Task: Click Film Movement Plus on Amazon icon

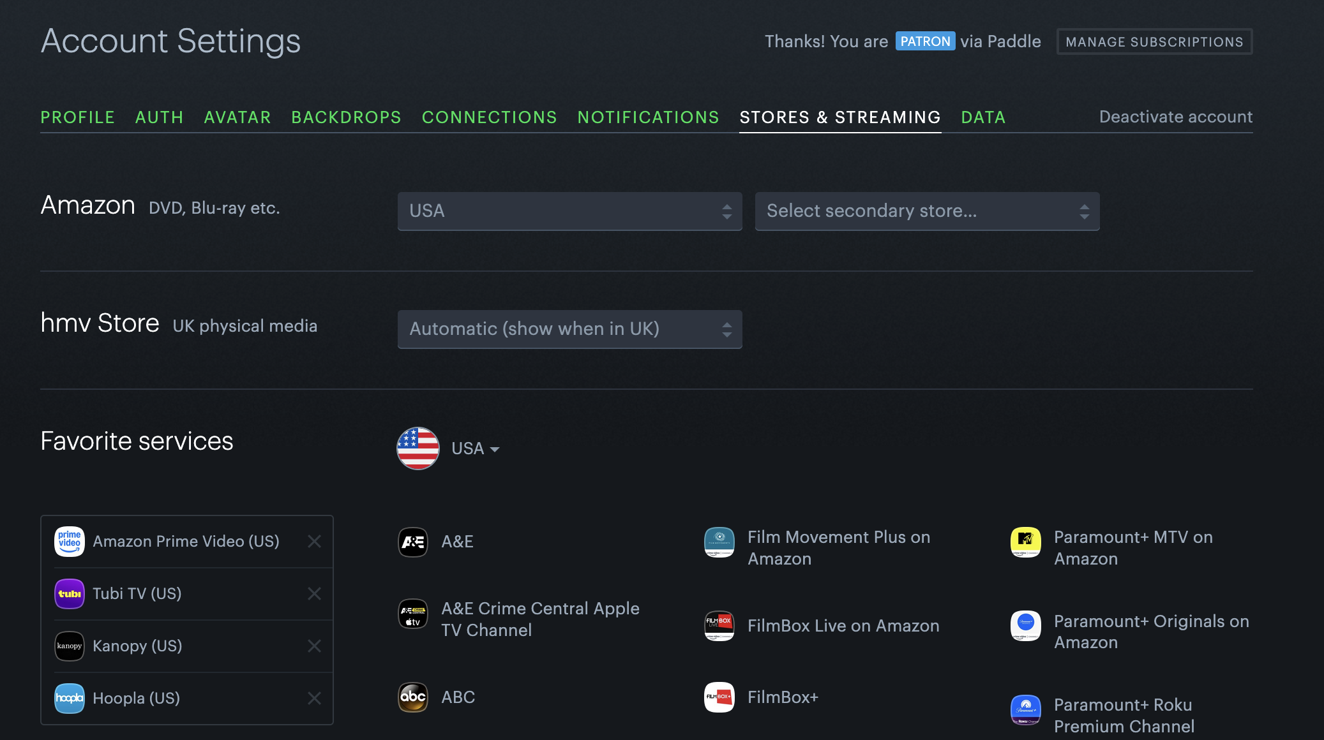Action: 719,542
